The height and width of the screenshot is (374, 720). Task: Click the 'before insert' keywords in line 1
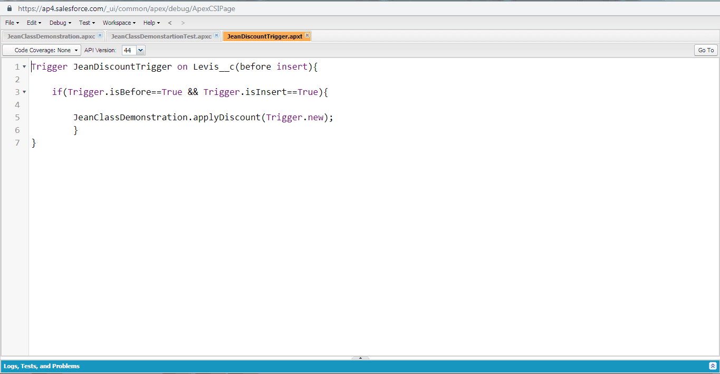274,66
